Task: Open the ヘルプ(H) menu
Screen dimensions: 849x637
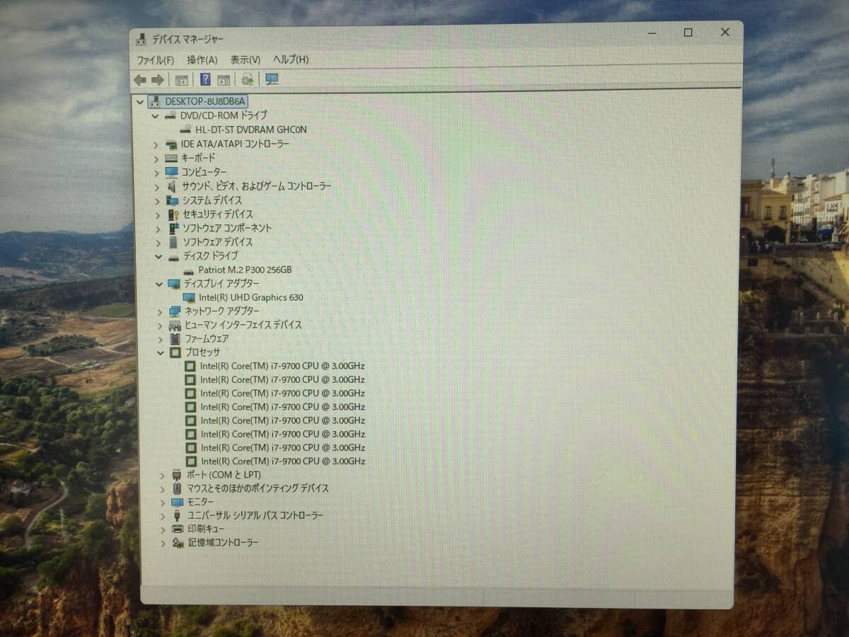Action: (x=291, y=59)
